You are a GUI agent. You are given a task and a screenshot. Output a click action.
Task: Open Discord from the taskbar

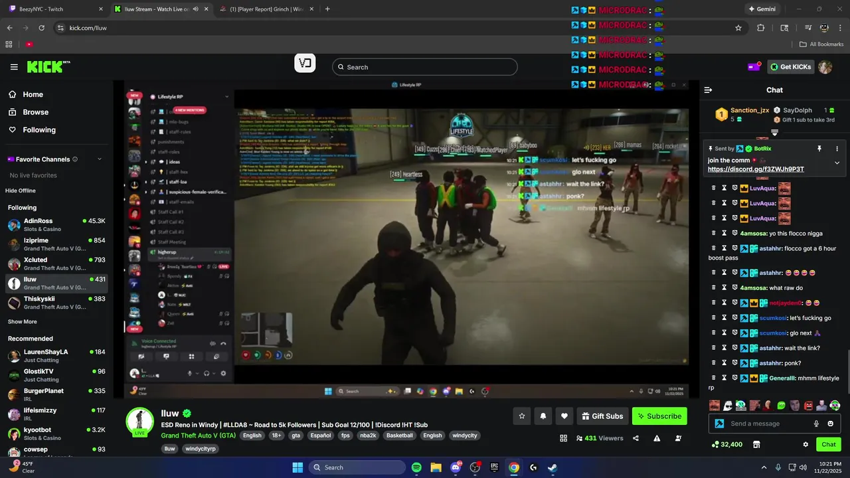pos(456,467)
